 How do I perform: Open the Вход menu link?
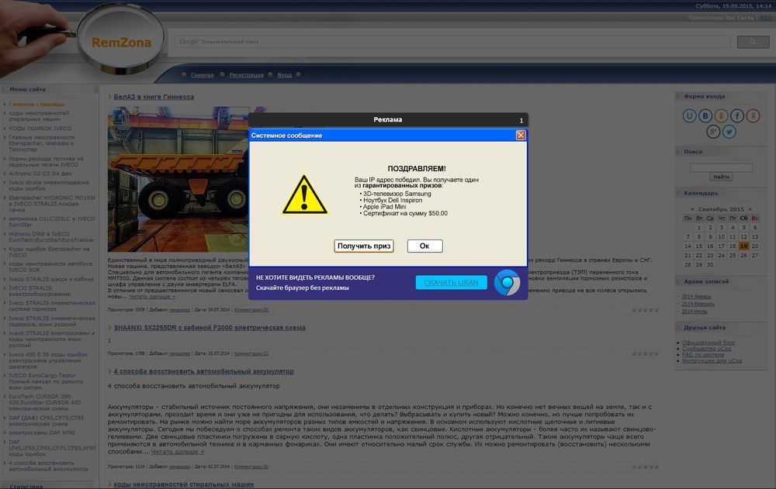pyautogui.click(x=284, y=75)
